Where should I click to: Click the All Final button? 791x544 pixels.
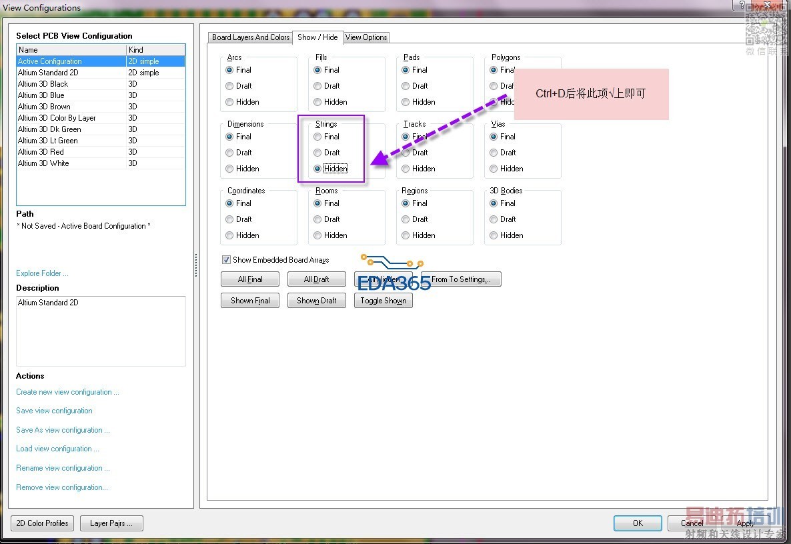[x=249, y=279]
